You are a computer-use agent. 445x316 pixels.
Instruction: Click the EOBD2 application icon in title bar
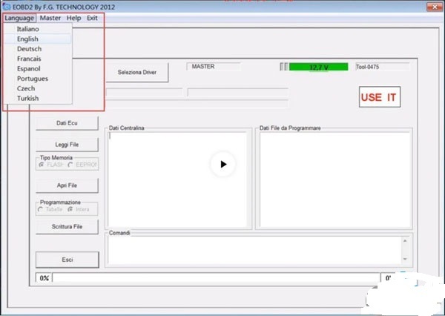click(x=7, y=6)
